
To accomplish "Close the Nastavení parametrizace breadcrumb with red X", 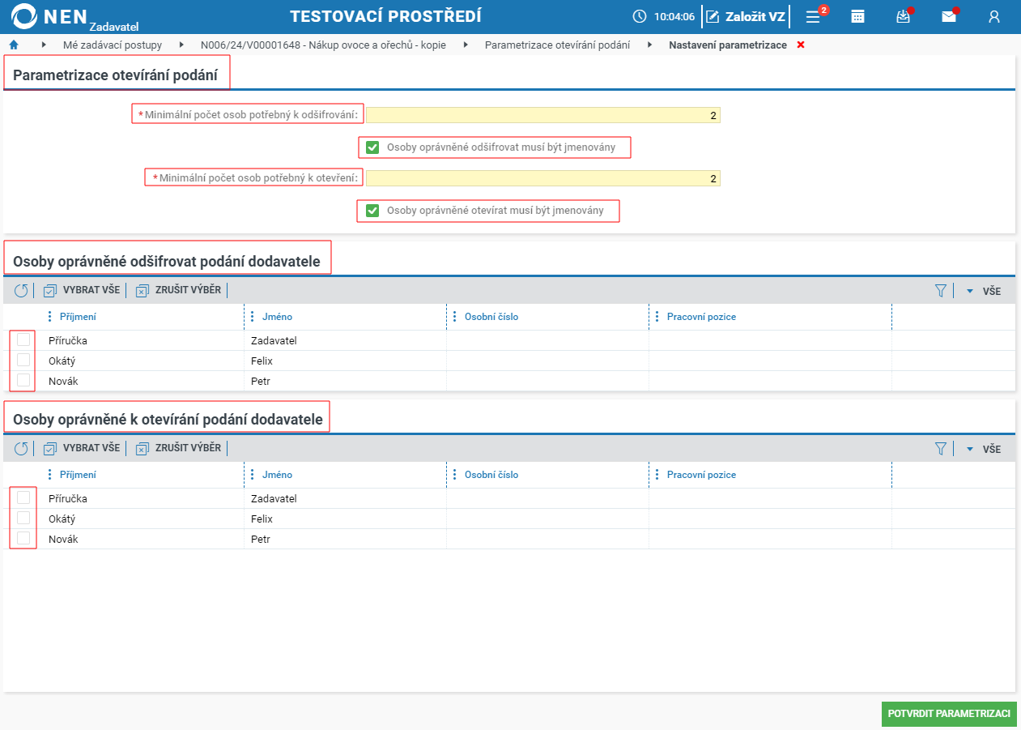I will pyautogui.click(x=801, y=45).
